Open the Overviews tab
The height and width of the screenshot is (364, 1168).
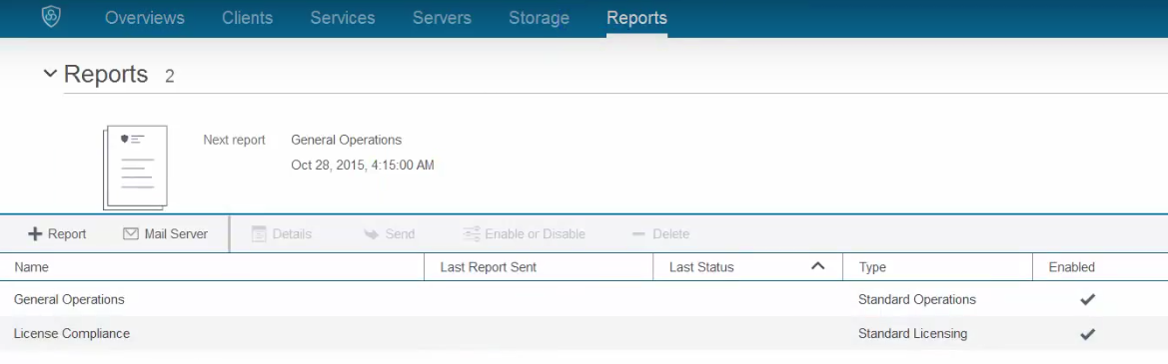click(145, 18)
